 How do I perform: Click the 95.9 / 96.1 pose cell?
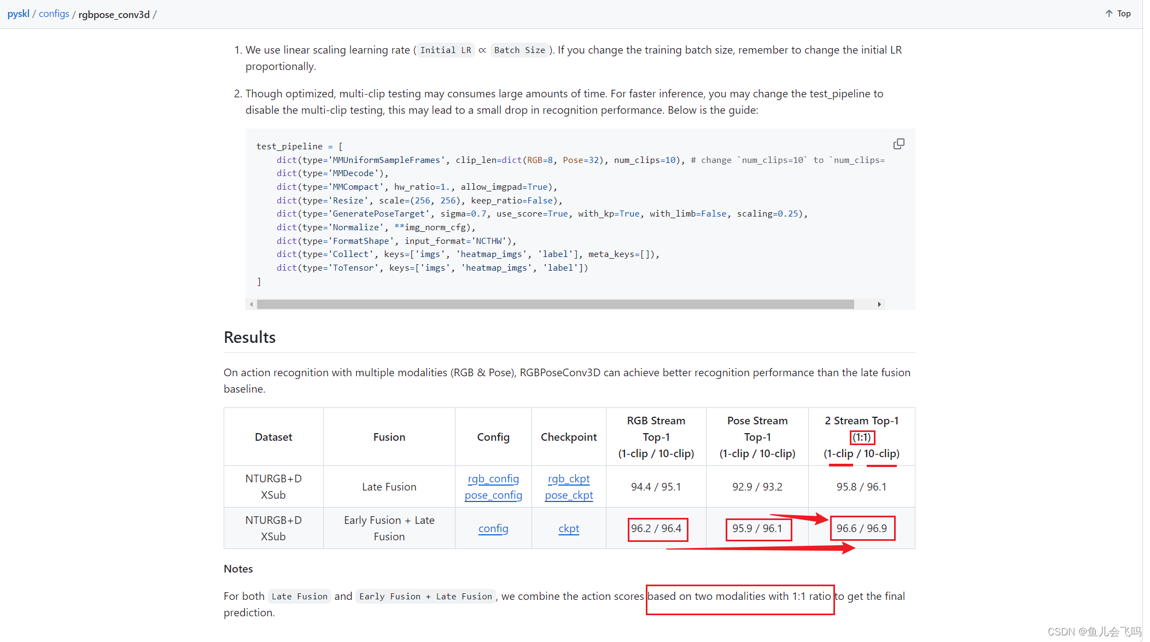pyautogui.click(x=757, y=528)
